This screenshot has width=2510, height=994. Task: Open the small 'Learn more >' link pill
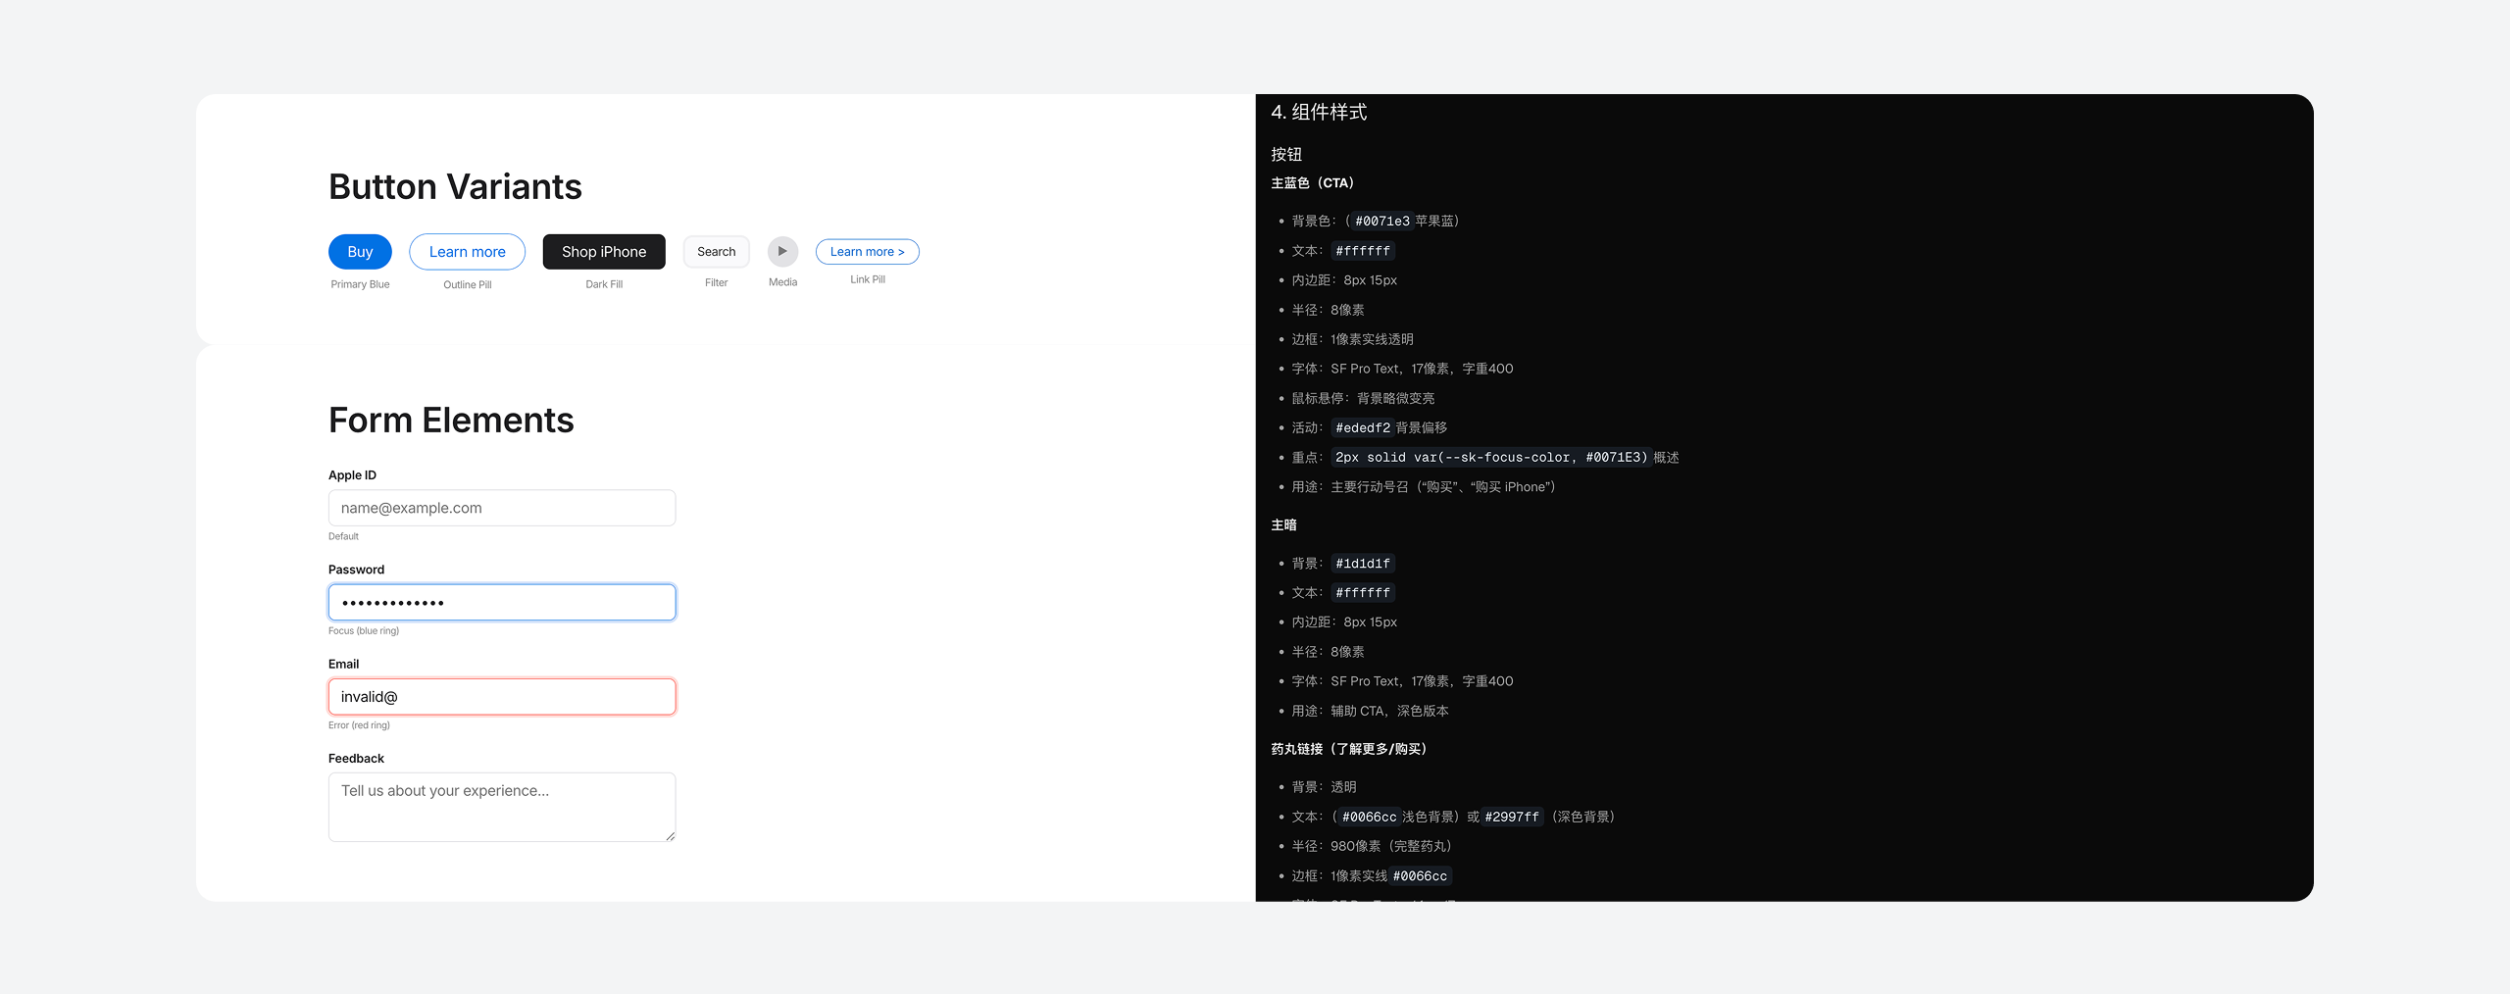tap(867, 252)
